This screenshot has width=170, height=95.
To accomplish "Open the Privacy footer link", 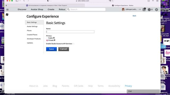I will (x=128, y=86).
